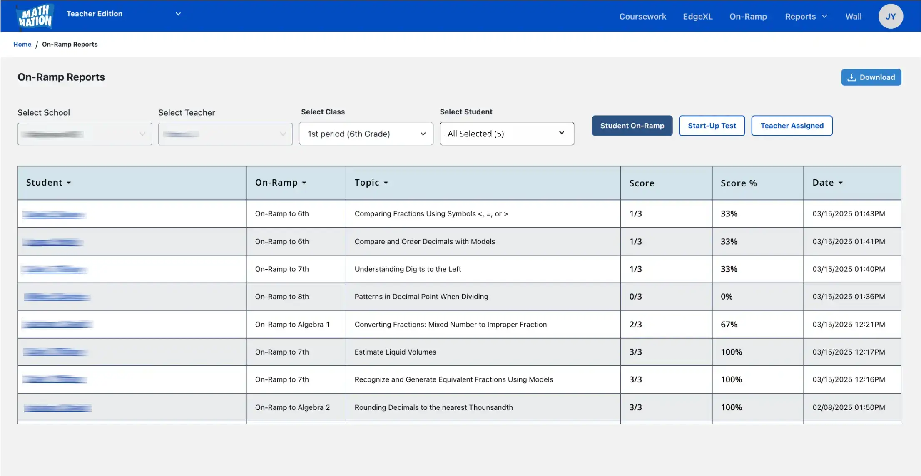Switch to Start-Up Test view

[x=712, y=126]
